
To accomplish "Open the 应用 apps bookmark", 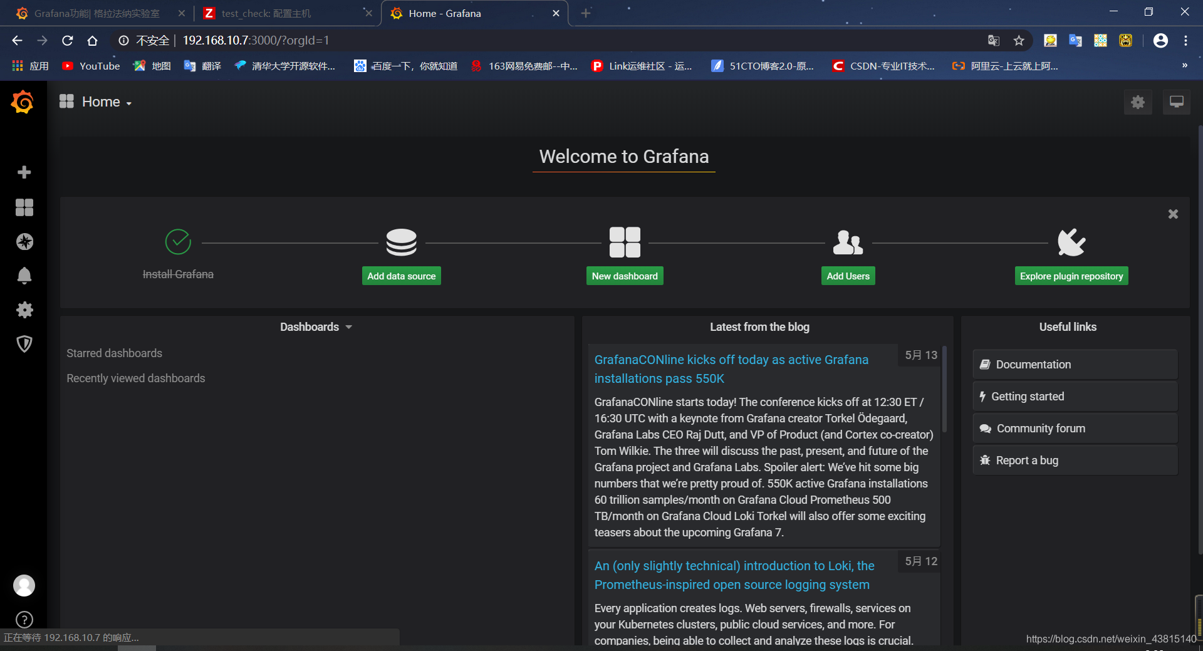I will coord(31,66).
